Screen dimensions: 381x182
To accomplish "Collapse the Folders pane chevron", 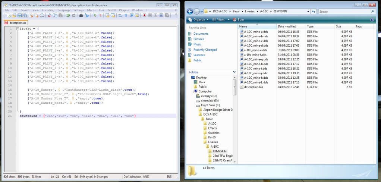I will tap(234, 72).
